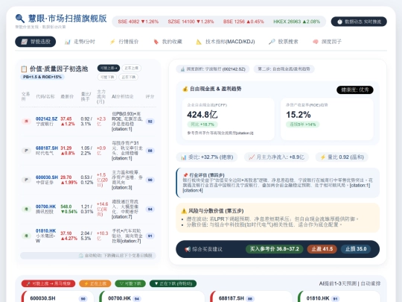Open the 00700.HK card at bottom
The width and height of the screenshot is (402, 302).
click(x=153, y=296)
